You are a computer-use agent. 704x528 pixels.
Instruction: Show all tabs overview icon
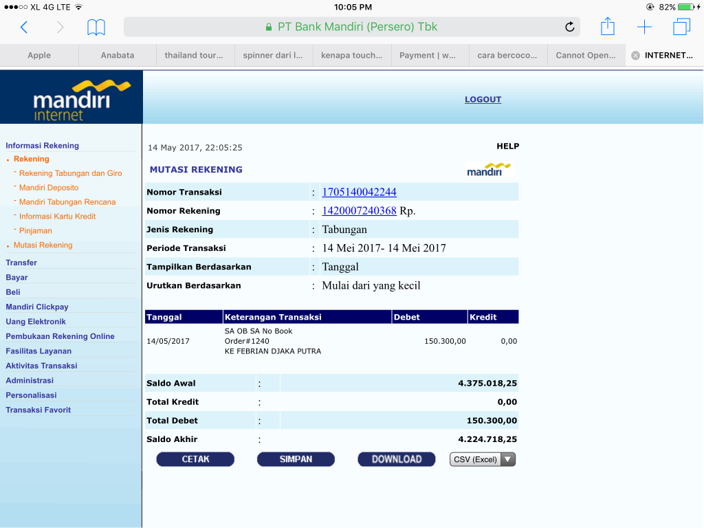pyautogui.click(x=681, y=27)
